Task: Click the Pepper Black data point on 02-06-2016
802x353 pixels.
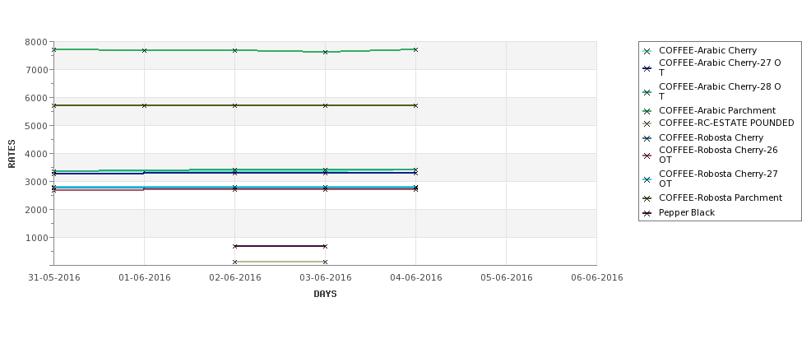Action: tap(234, 247)
